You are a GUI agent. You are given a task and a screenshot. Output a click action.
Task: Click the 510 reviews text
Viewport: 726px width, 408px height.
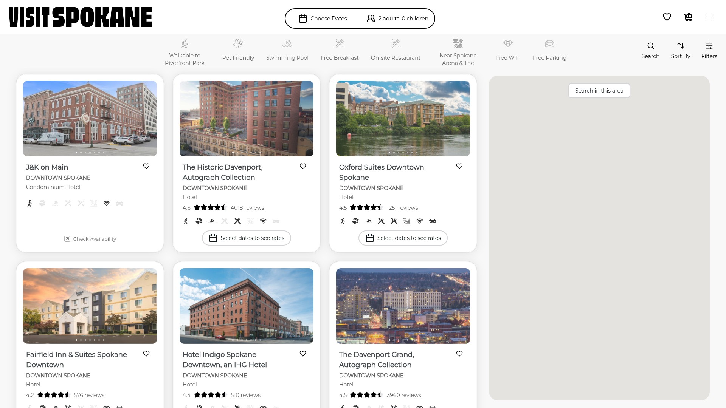point(246,395)
